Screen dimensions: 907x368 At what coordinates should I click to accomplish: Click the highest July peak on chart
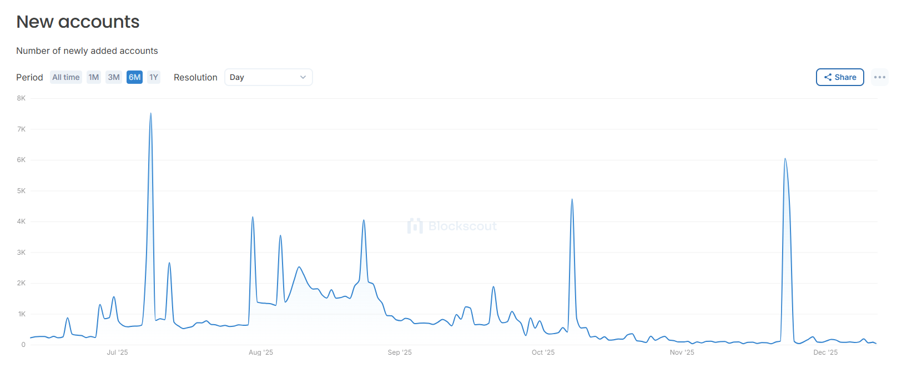tap(150, 114)
